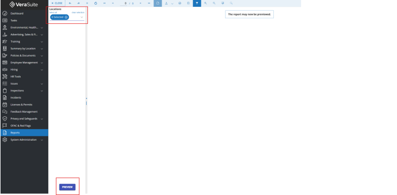This screenshot has width=397, height=195.
Task: Click the navigate back arrow icon
Action: point(70,3)
